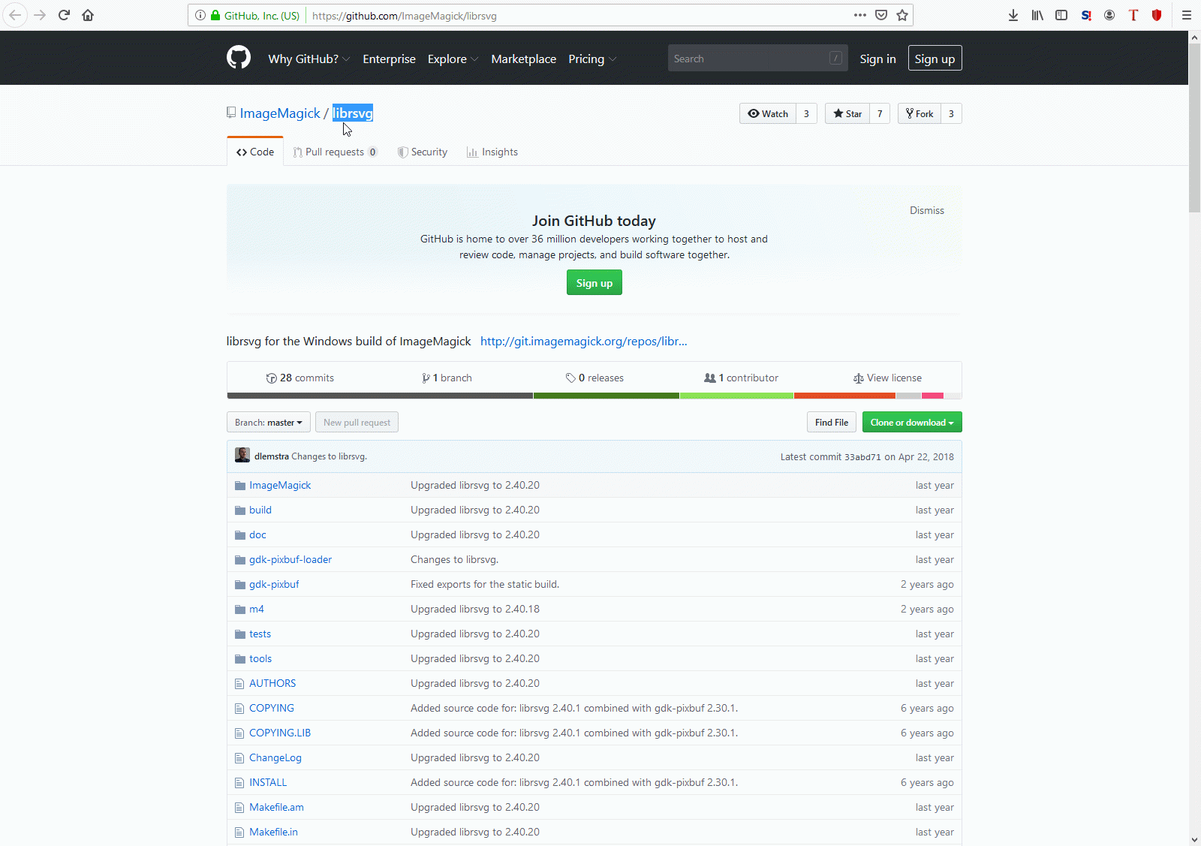Expand the Why GitHub? menu
1201x846 pixels.
pyautogui.click(x=309, y=59)
